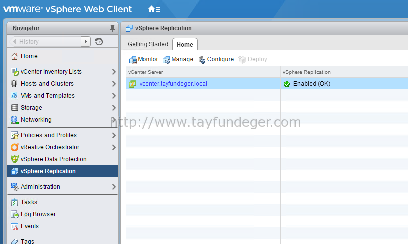This screenshot has width=408, height=244.
Task: Open the recent history clock icon
Action: (99, 41)
